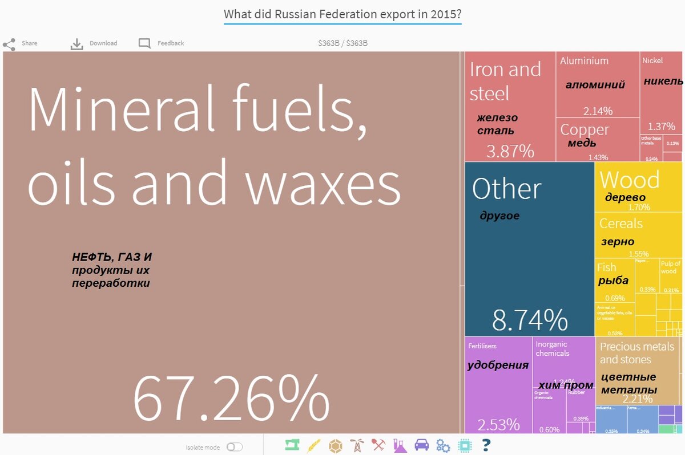
Task: Click the oil derrick minerals icon
Action: pos(356,446)
